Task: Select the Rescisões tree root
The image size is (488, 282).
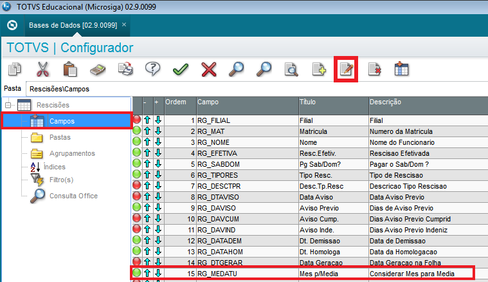Action: [x=53, y=105]
